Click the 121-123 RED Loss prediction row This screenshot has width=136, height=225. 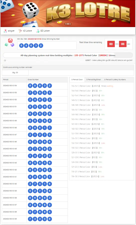coord(87,167)
